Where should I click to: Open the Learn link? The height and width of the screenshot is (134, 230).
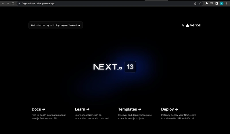click(x=82, y=109)
